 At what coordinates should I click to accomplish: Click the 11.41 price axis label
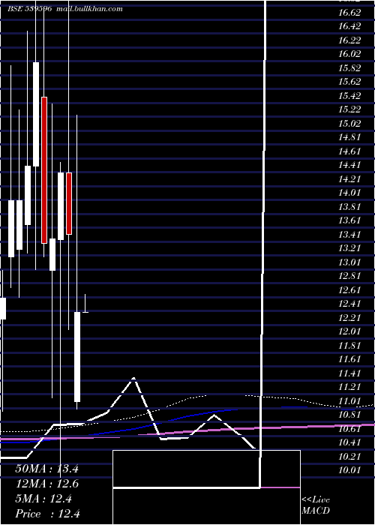pos(350,373)
